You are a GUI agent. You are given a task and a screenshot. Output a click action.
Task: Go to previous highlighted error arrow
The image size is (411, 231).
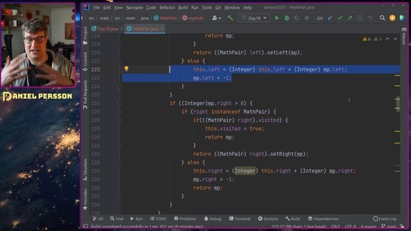click(387, 38)
